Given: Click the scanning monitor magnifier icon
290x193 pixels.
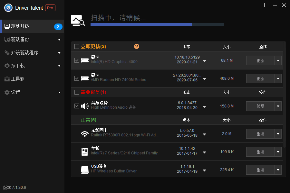Looking at the screenshot, I should click(78, 20).
